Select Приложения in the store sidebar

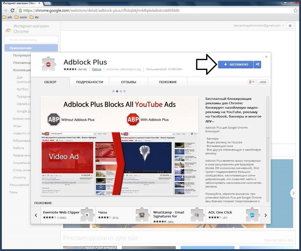[x=31, y=48]
